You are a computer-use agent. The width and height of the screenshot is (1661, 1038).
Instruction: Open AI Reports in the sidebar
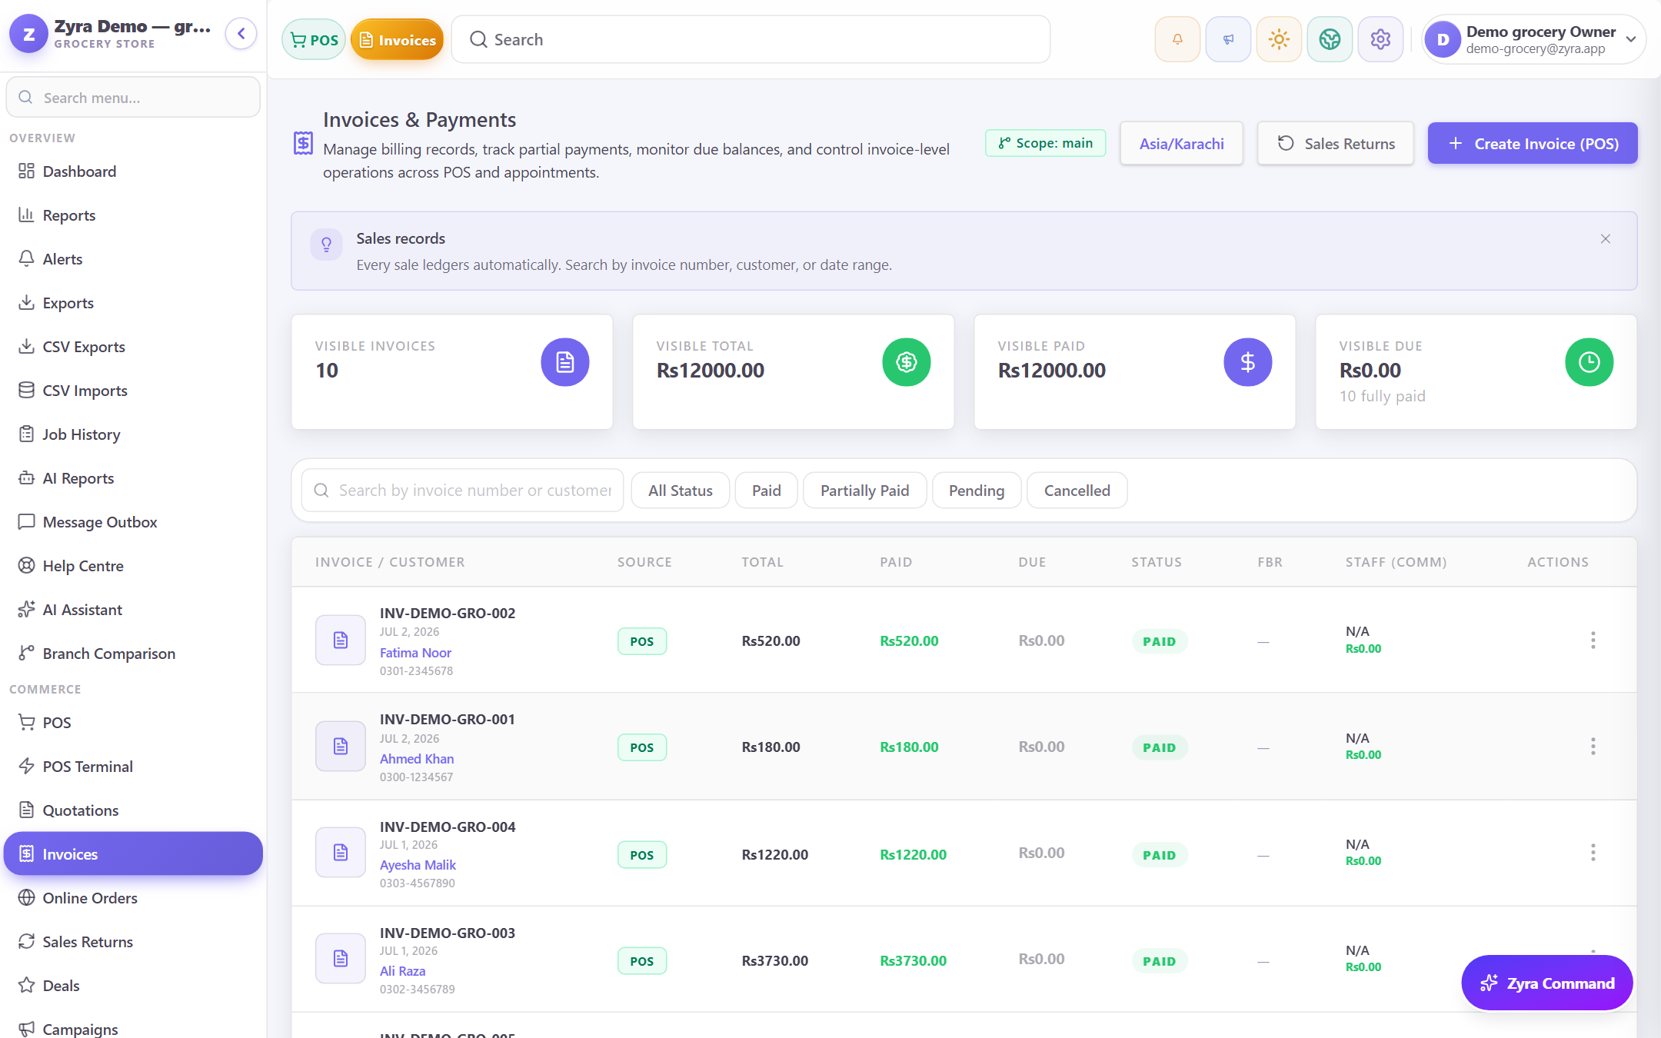point(133,478)
